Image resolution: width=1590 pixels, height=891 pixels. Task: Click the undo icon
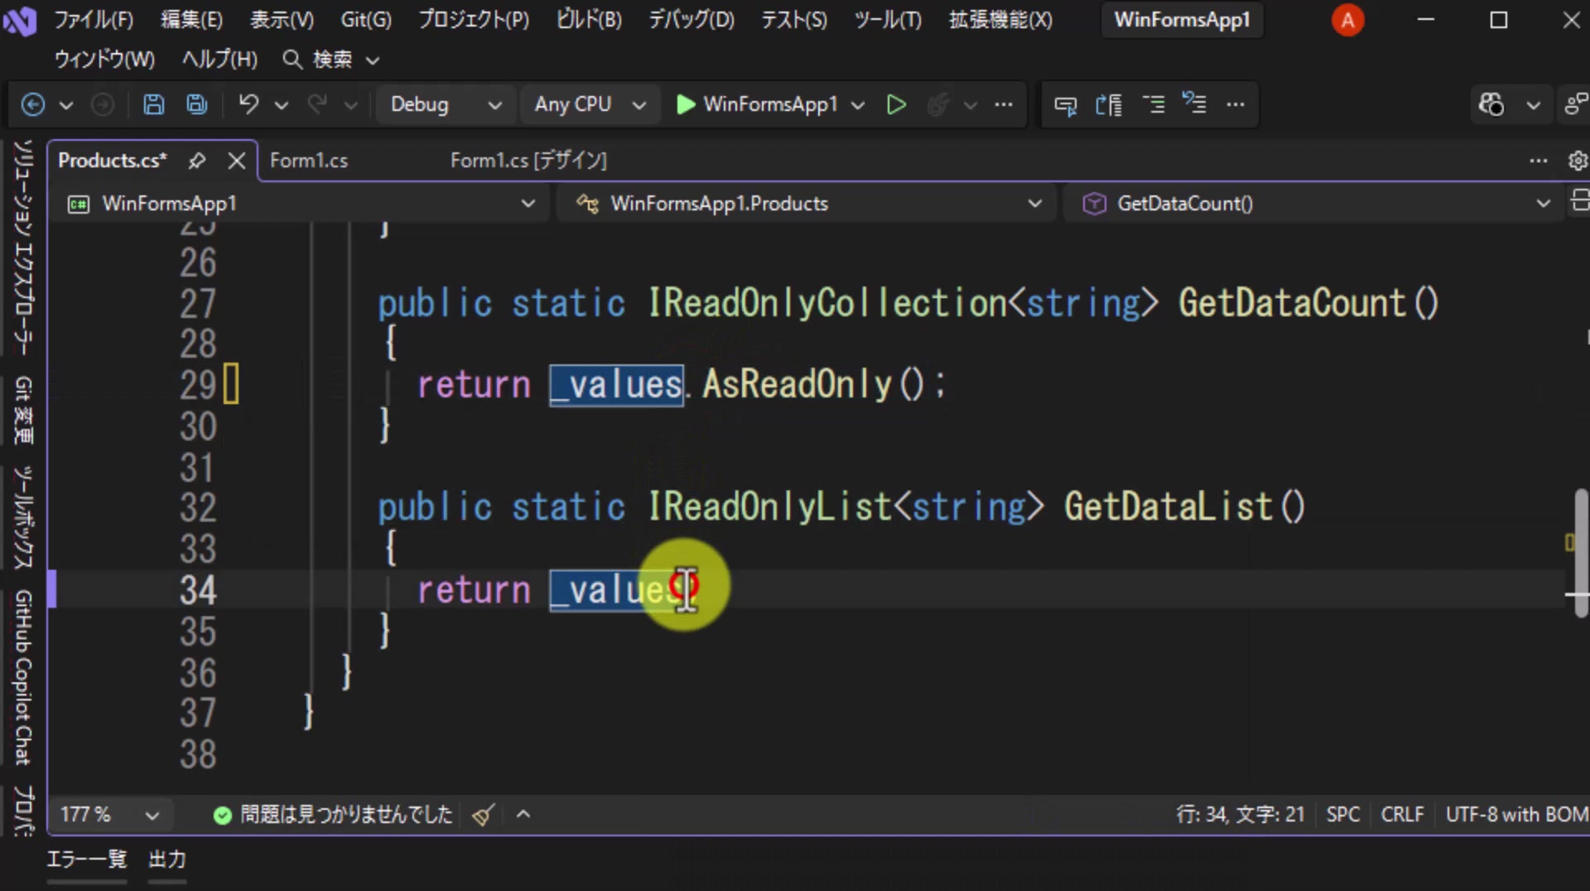pos(248,104)
